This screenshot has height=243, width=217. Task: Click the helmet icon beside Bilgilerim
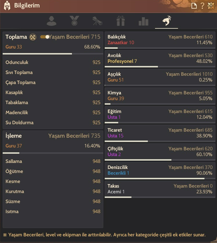[x=7, y=6]
